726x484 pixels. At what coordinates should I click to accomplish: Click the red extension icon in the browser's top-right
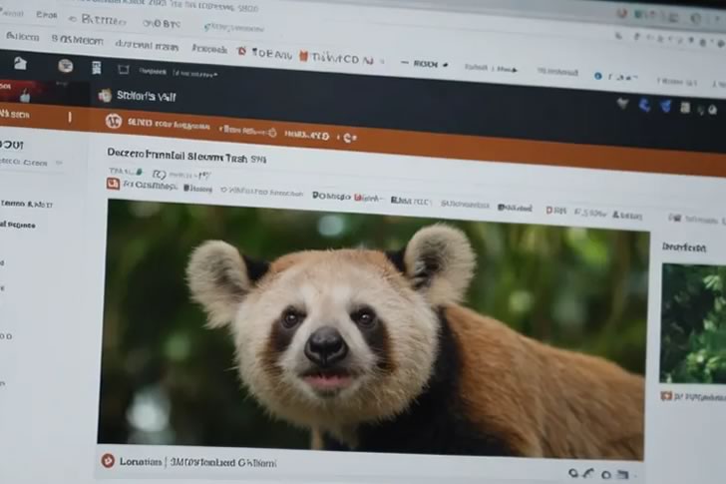pyautogui.click(x=621, y=14)
